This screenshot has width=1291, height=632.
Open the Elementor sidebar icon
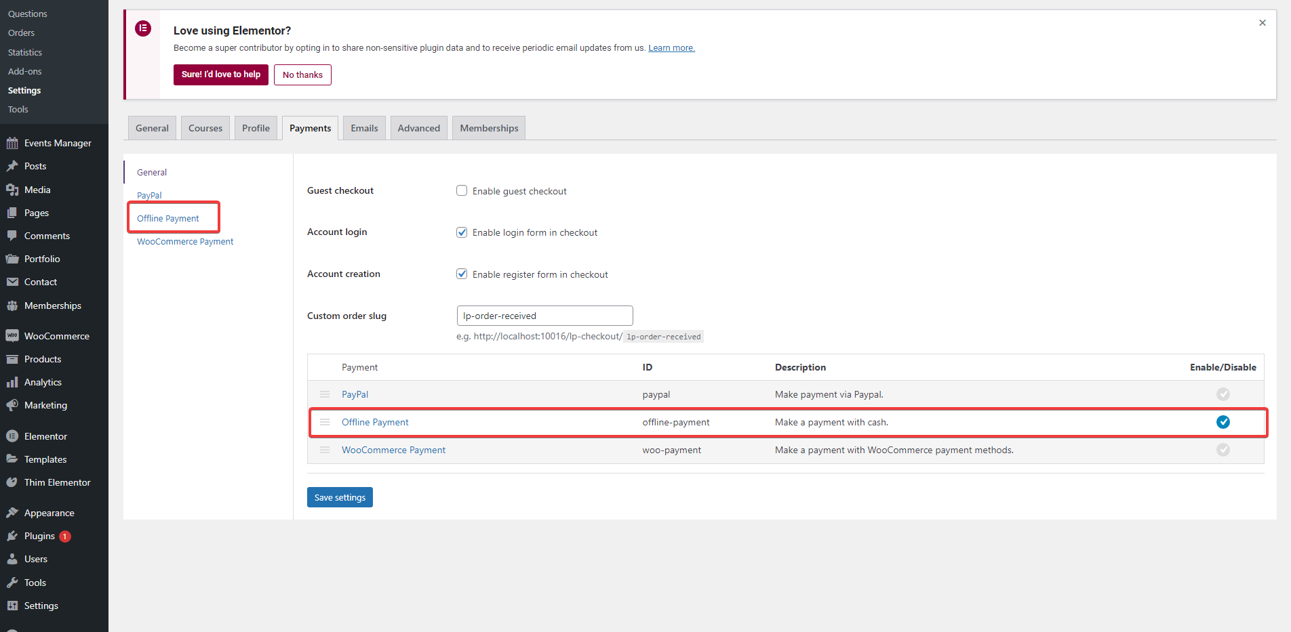[12, 436]
